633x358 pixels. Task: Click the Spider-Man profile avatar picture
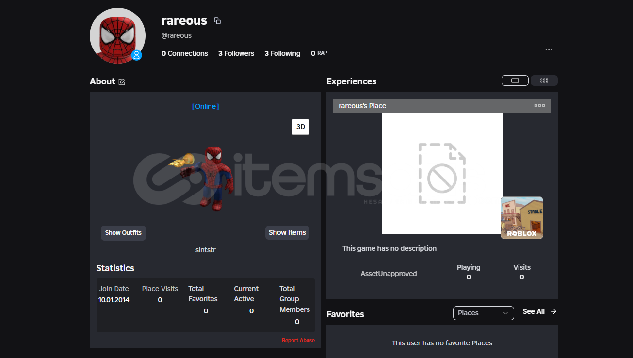117,35
